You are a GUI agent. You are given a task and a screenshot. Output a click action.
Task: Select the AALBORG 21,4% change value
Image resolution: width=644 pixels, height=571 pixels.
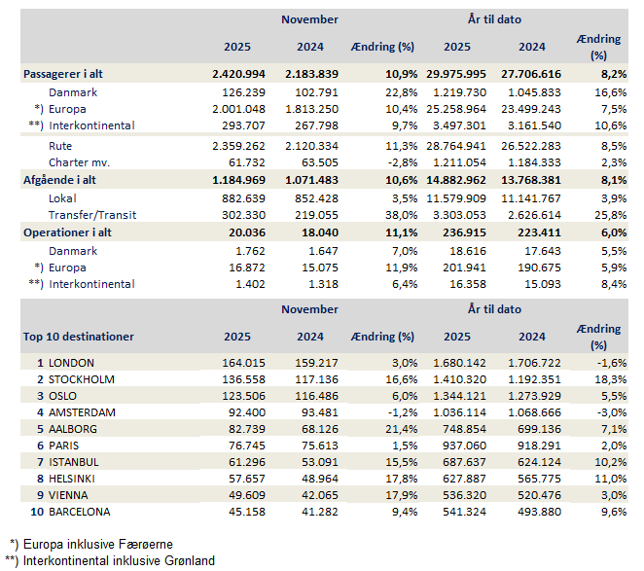(397, 429)
